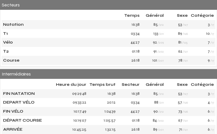Collapse the Intermédiaires section header
This screenshot has width=217, height=134.
(x=109, y=74)
